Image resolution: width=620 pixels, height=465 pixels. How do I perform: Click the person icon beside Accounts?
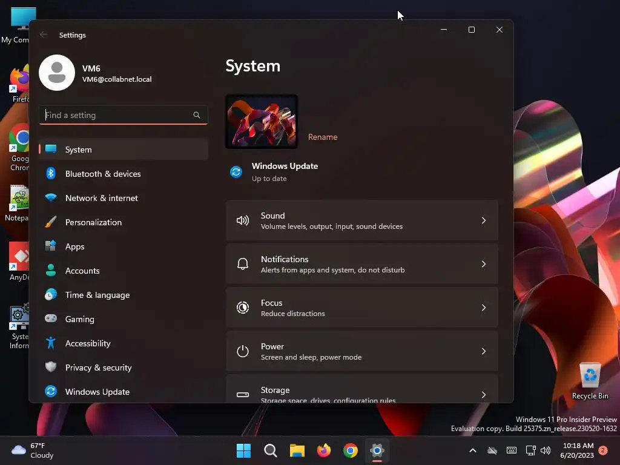[51, 270]
